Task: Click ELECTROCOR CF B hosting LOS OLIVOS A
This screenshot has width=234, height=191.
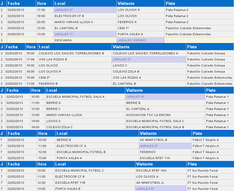Action: coord(95,177)
